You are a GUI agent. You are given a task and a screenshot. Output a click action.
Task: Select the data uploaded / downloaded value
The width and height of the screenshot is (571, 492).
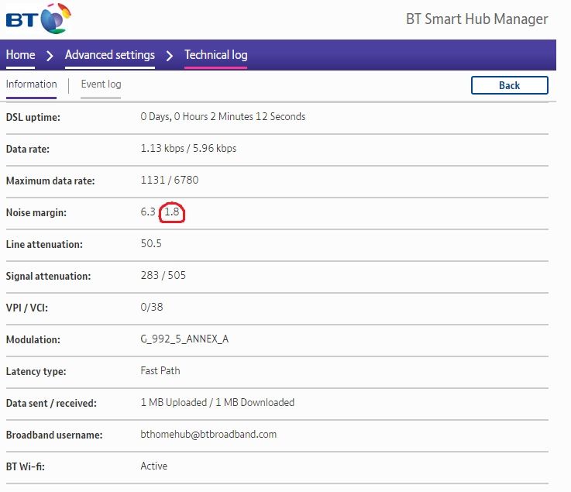coord(218,402)
